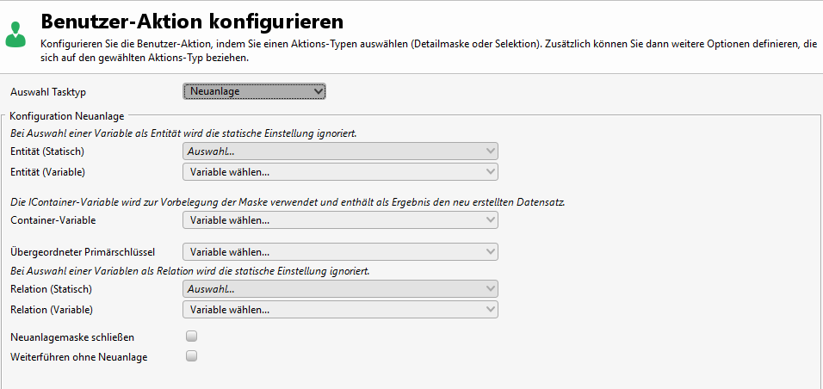Expand the Entität (Variable) combo box
823x389 pixels.
click(x=340, y=171)
